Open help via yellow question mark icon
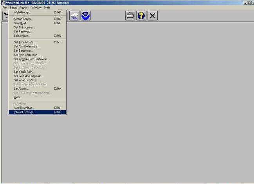 pyautogui.click(x=141, y=16)
